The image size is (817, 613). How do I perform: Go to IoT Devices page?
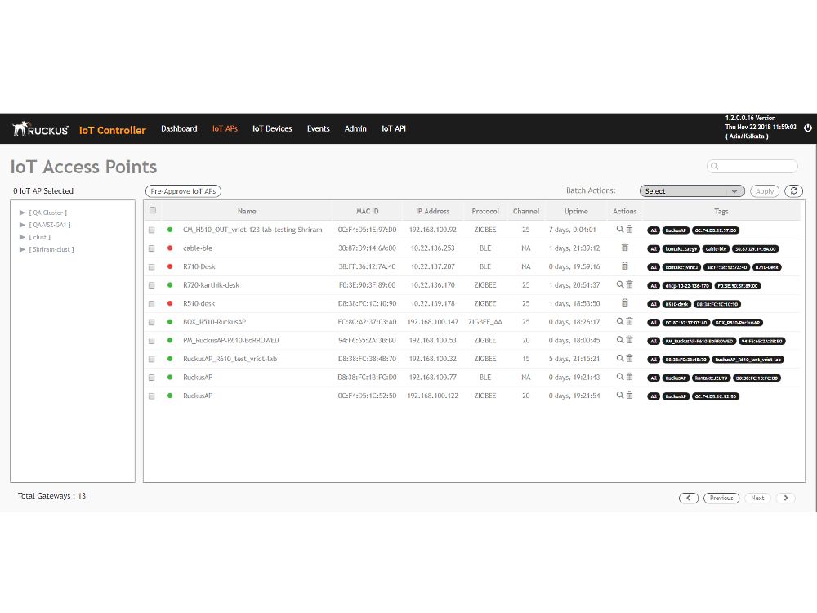(x=272, y=129)
